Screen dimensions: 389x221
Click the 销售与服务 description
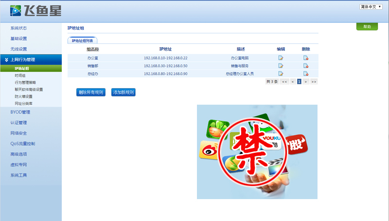(240, 66)
